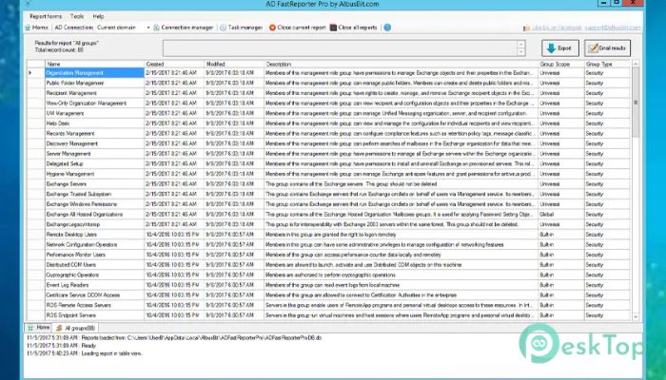Select Exchange All Hosted Organizations name cell
Viewport: 666px width, 380px height.
click(94, 214)
